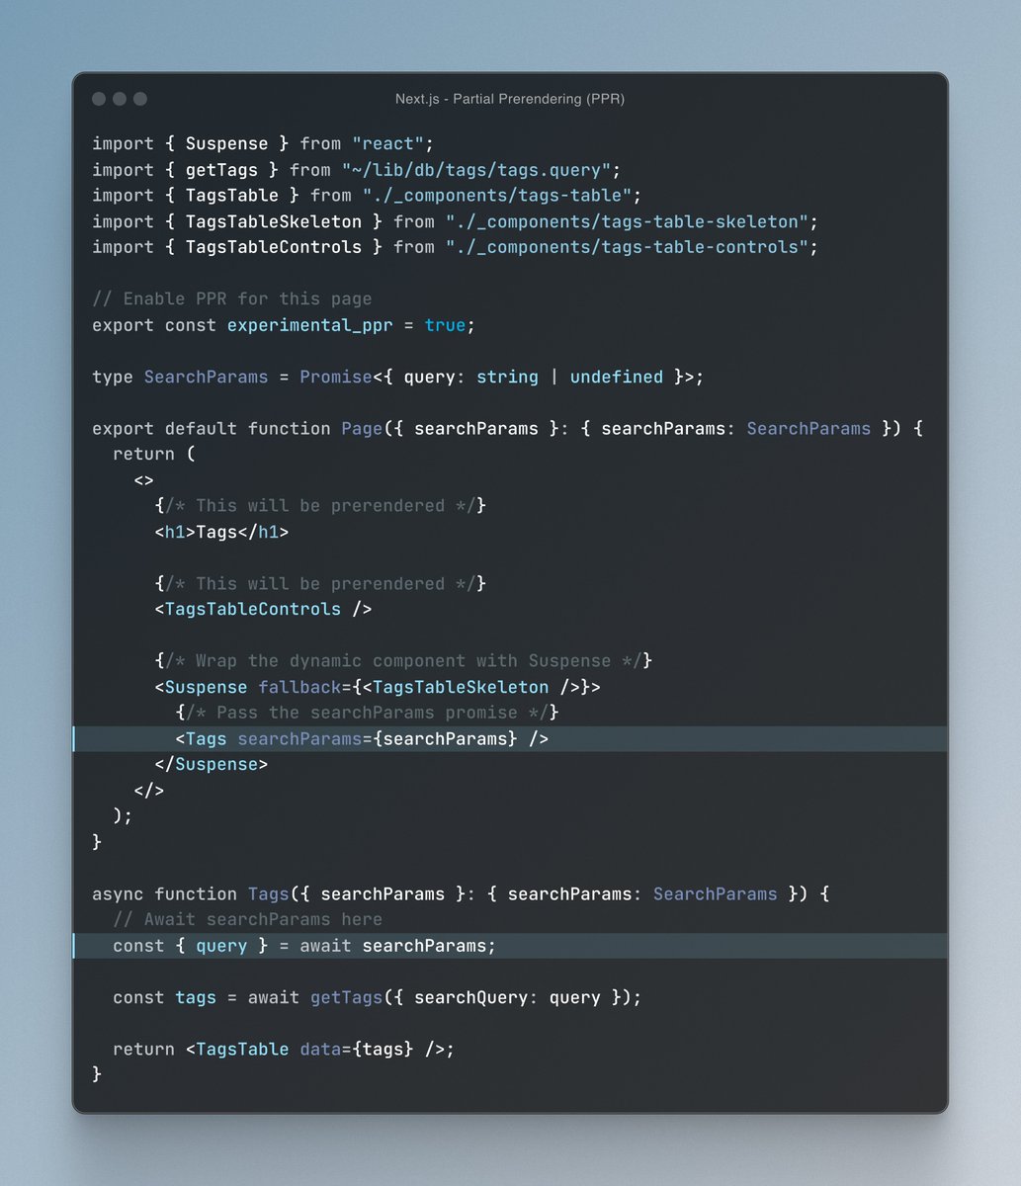
Task: Click highlighted line "const { query } = await searchParams;"
Action: (x=510, y=946)
